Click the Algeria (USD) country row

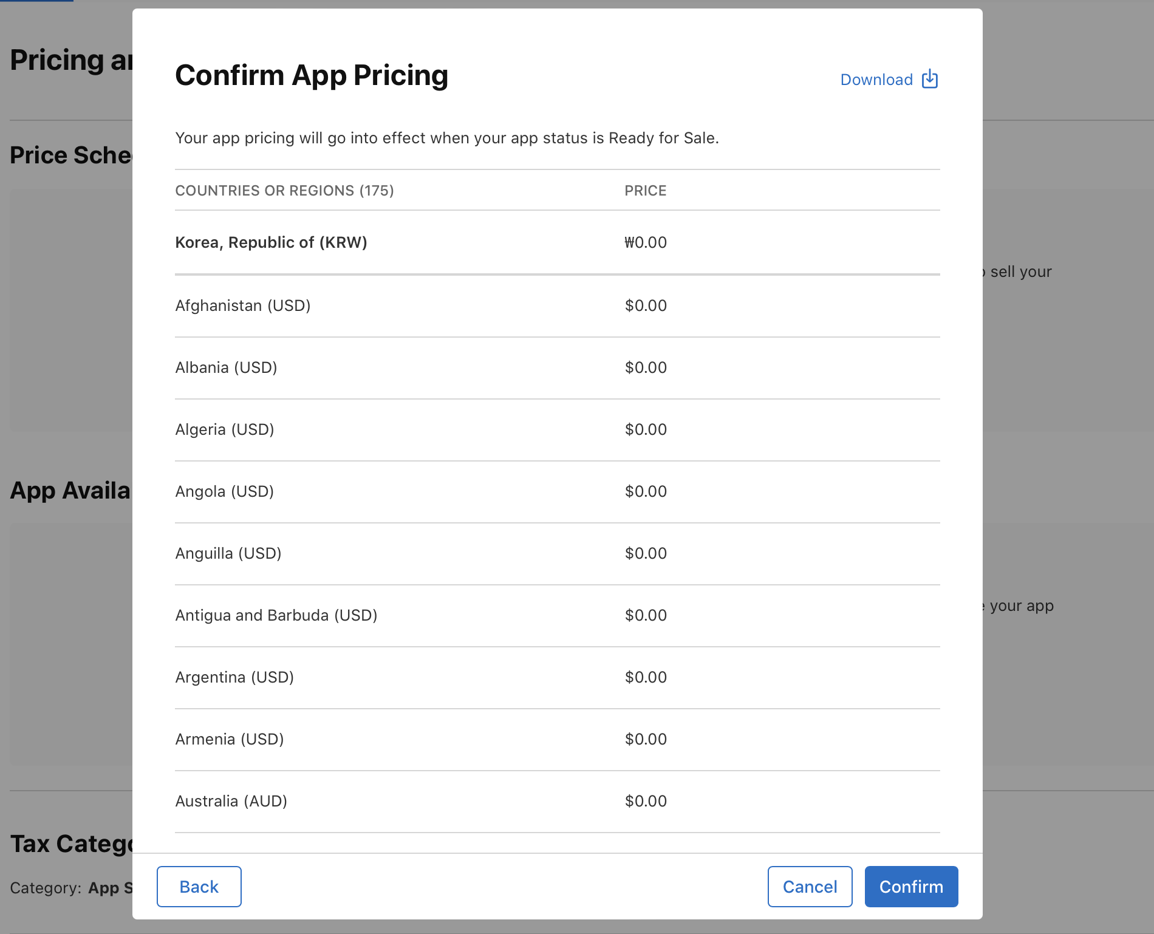tap(225, 429)
